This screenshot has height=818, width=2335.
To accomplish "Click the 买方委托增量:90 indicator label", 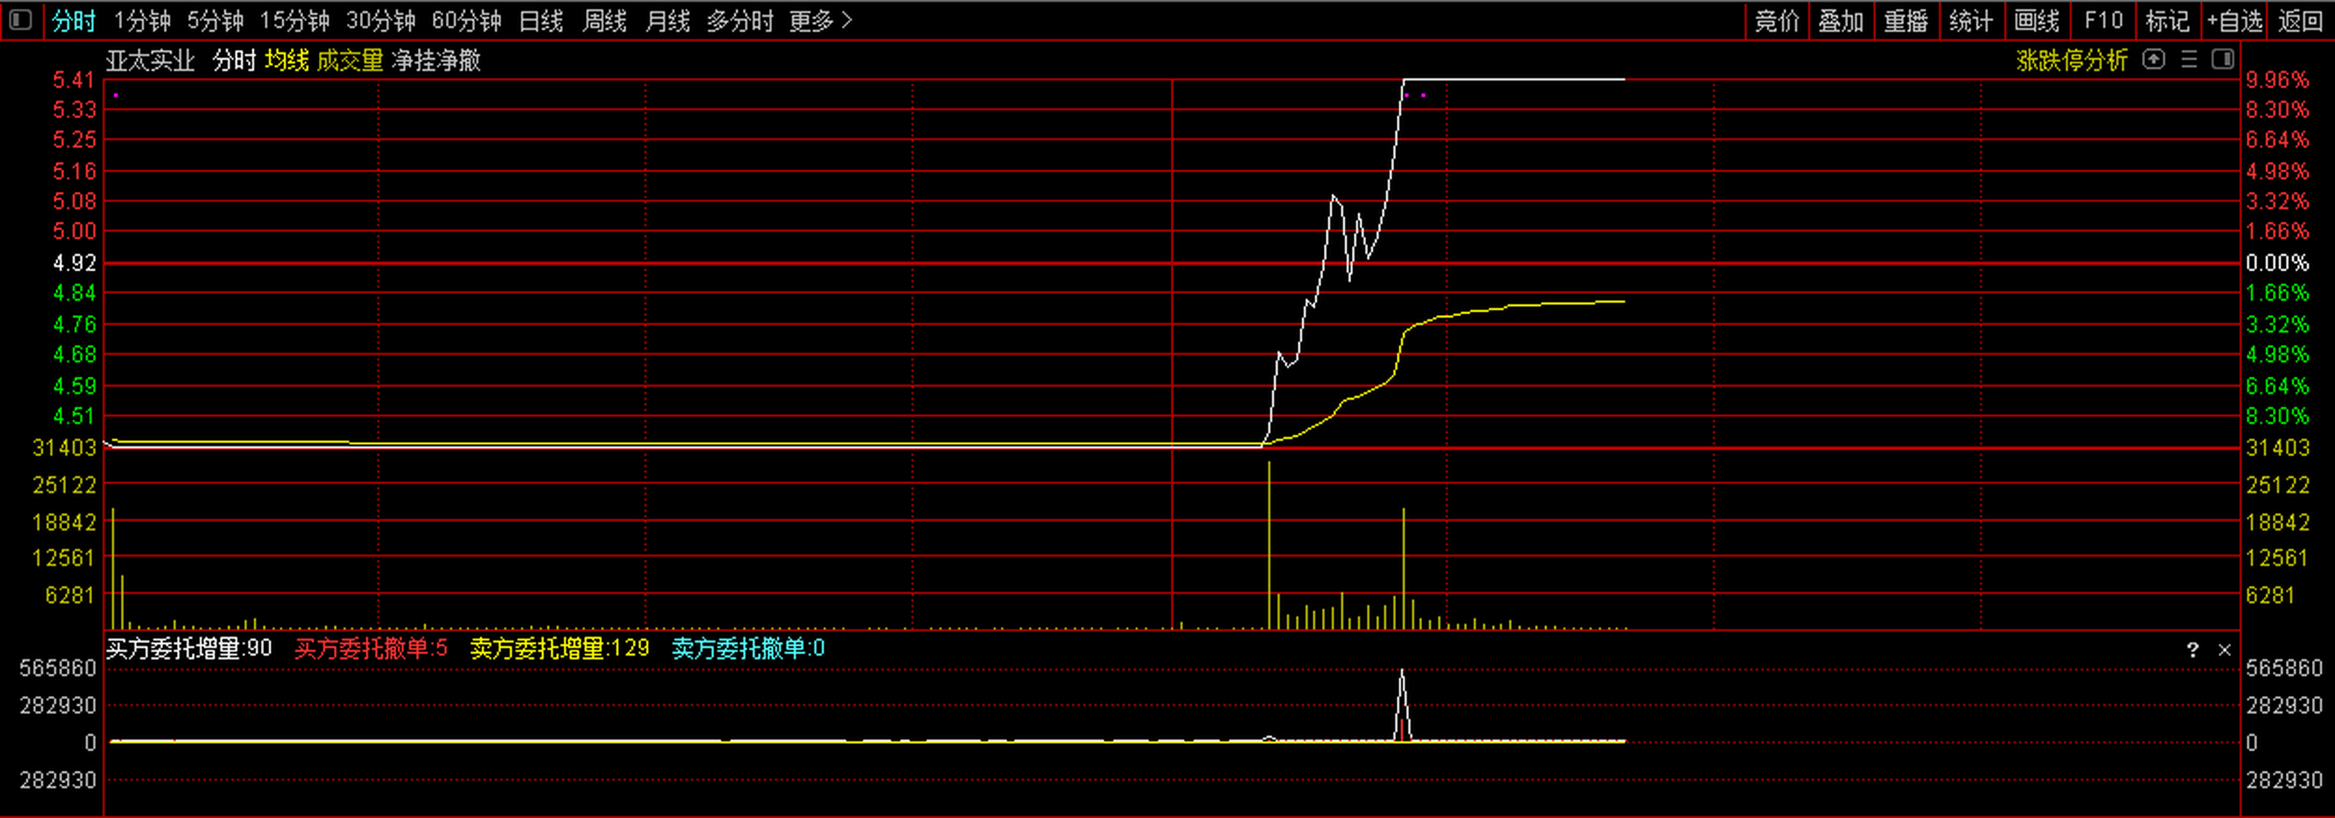I will point(189,649).
